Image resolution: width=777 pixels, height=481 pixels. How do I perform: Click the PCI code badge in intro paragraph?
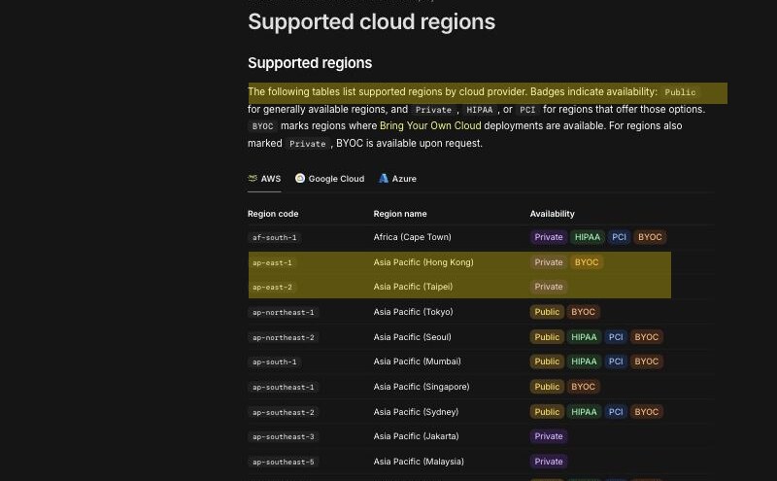click(527, 110)
